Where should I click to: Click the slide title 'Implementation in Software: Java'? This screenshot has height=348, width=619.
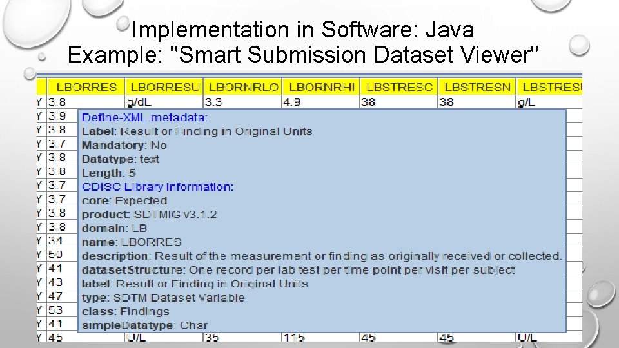click(303, 30)
